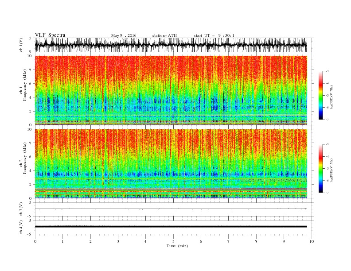This screenshot has height=271, width=351.
Task: Click the ch.2 colorbar 'log(PSD)(V²/Hz)' label
Action: point(331,170)
